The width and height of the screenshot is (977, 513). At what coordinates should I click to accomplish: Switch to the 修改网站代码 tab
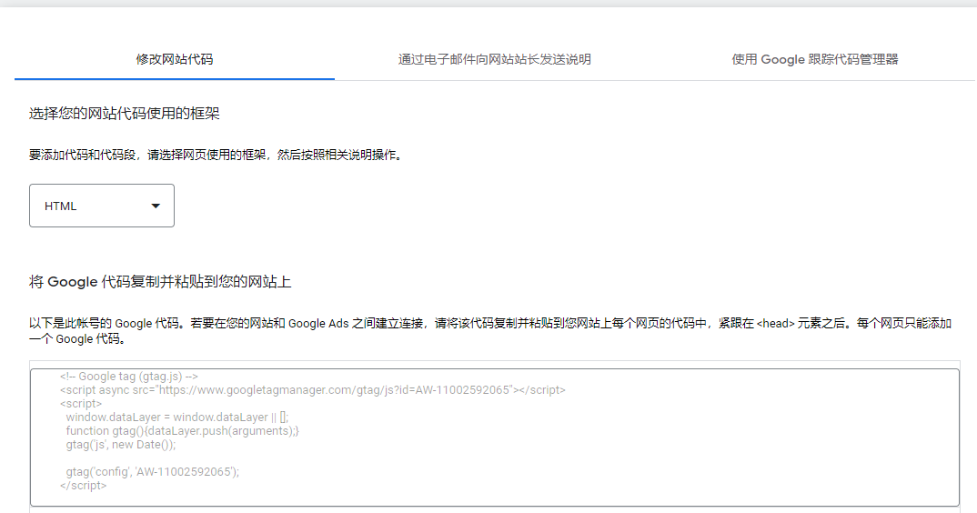click(x=175, y=59)
